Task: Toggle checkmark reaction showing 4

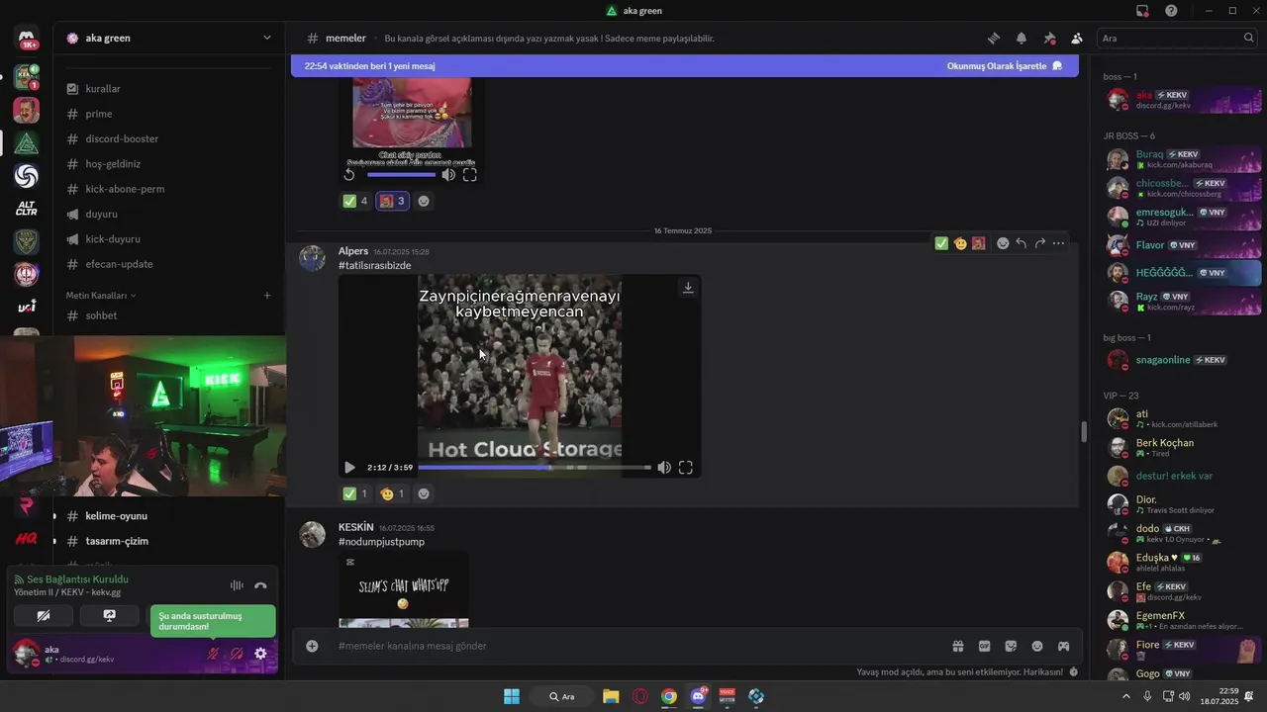Action: coord(355,201)
